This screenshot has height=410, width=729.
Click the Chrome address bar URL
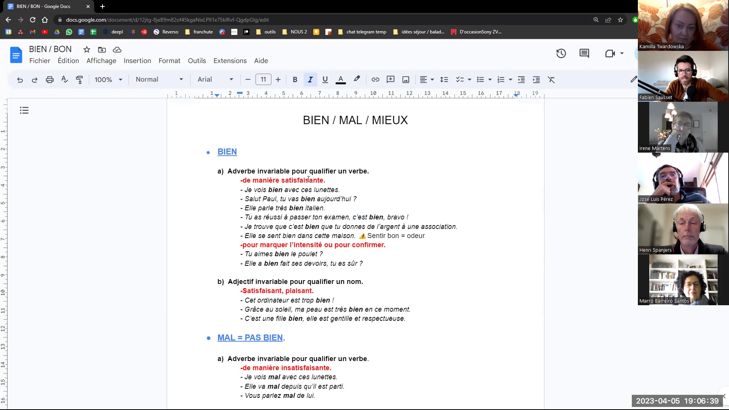click(167, 20)
